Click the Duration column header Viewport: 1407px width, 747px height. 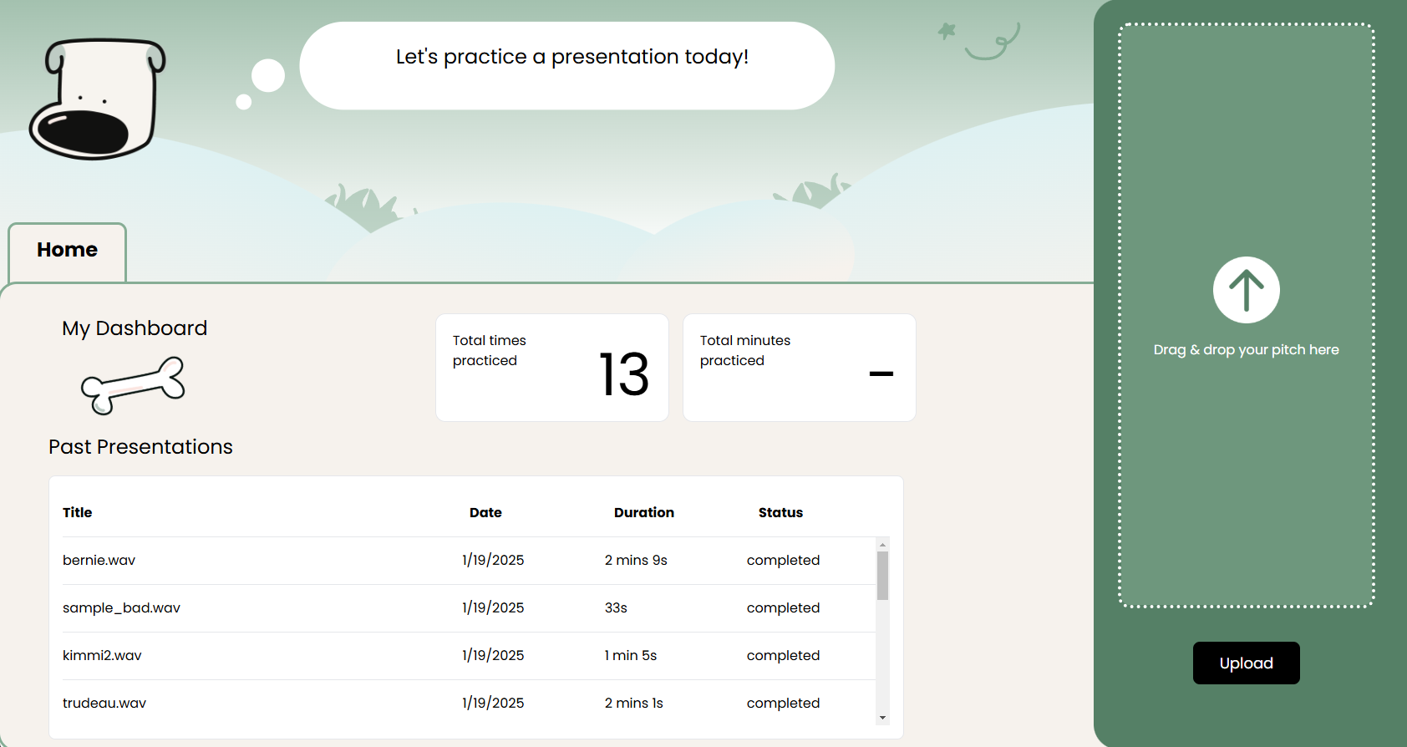(x=643, y=512)
